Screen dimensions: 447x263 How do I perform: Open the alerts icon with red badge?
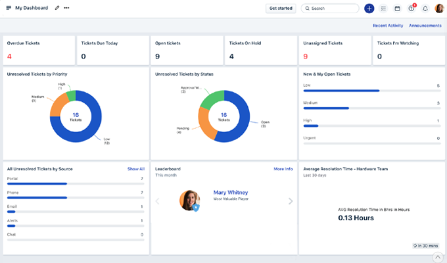point(412,9)
